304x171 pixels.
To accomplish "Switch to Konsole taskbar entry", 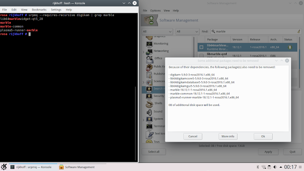I will [x=33, y=167].
